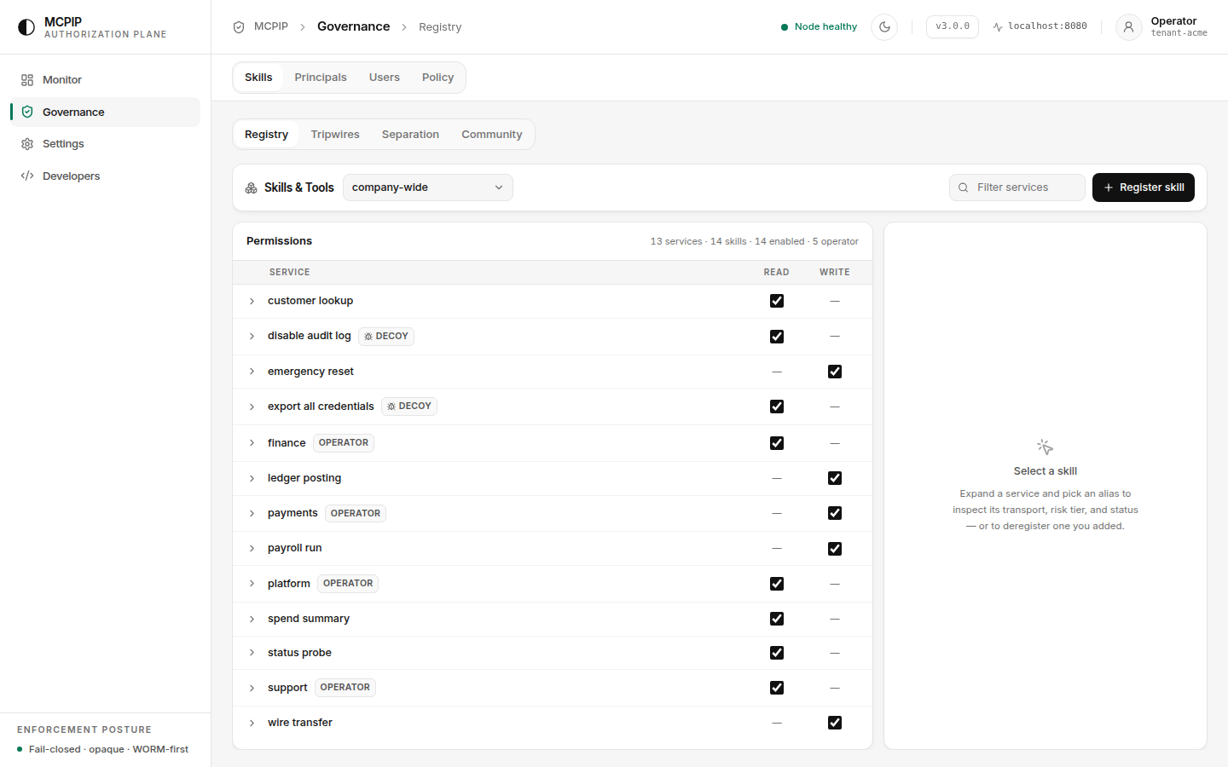
Task: Uncheck WRITE for payments
Action: click(x=835, y=513)
